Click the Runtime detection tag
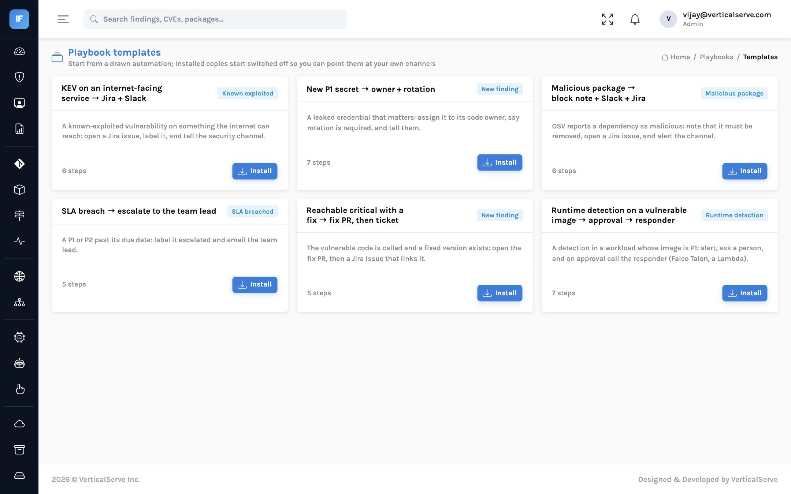791x494 pixels. pos(735,215)
